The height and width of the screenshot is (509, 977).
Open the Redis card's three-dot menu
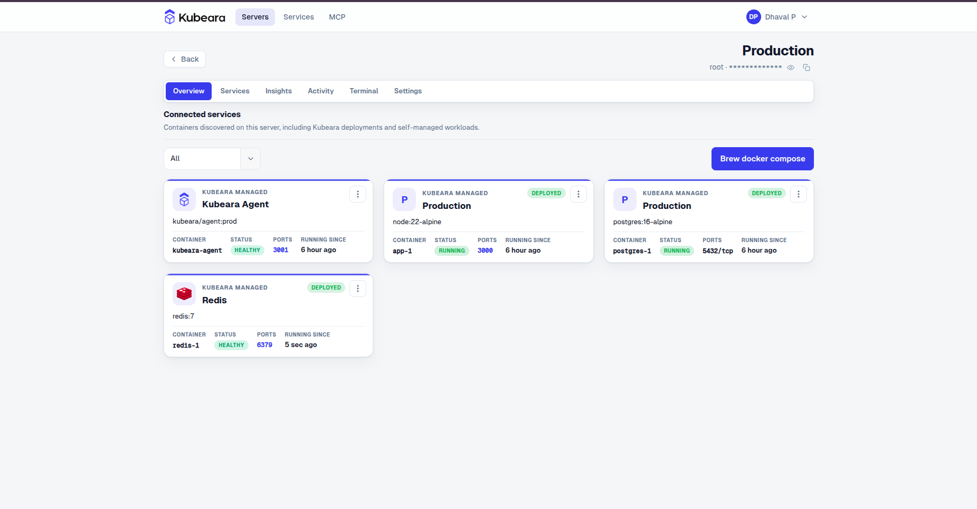pos(358,289)
